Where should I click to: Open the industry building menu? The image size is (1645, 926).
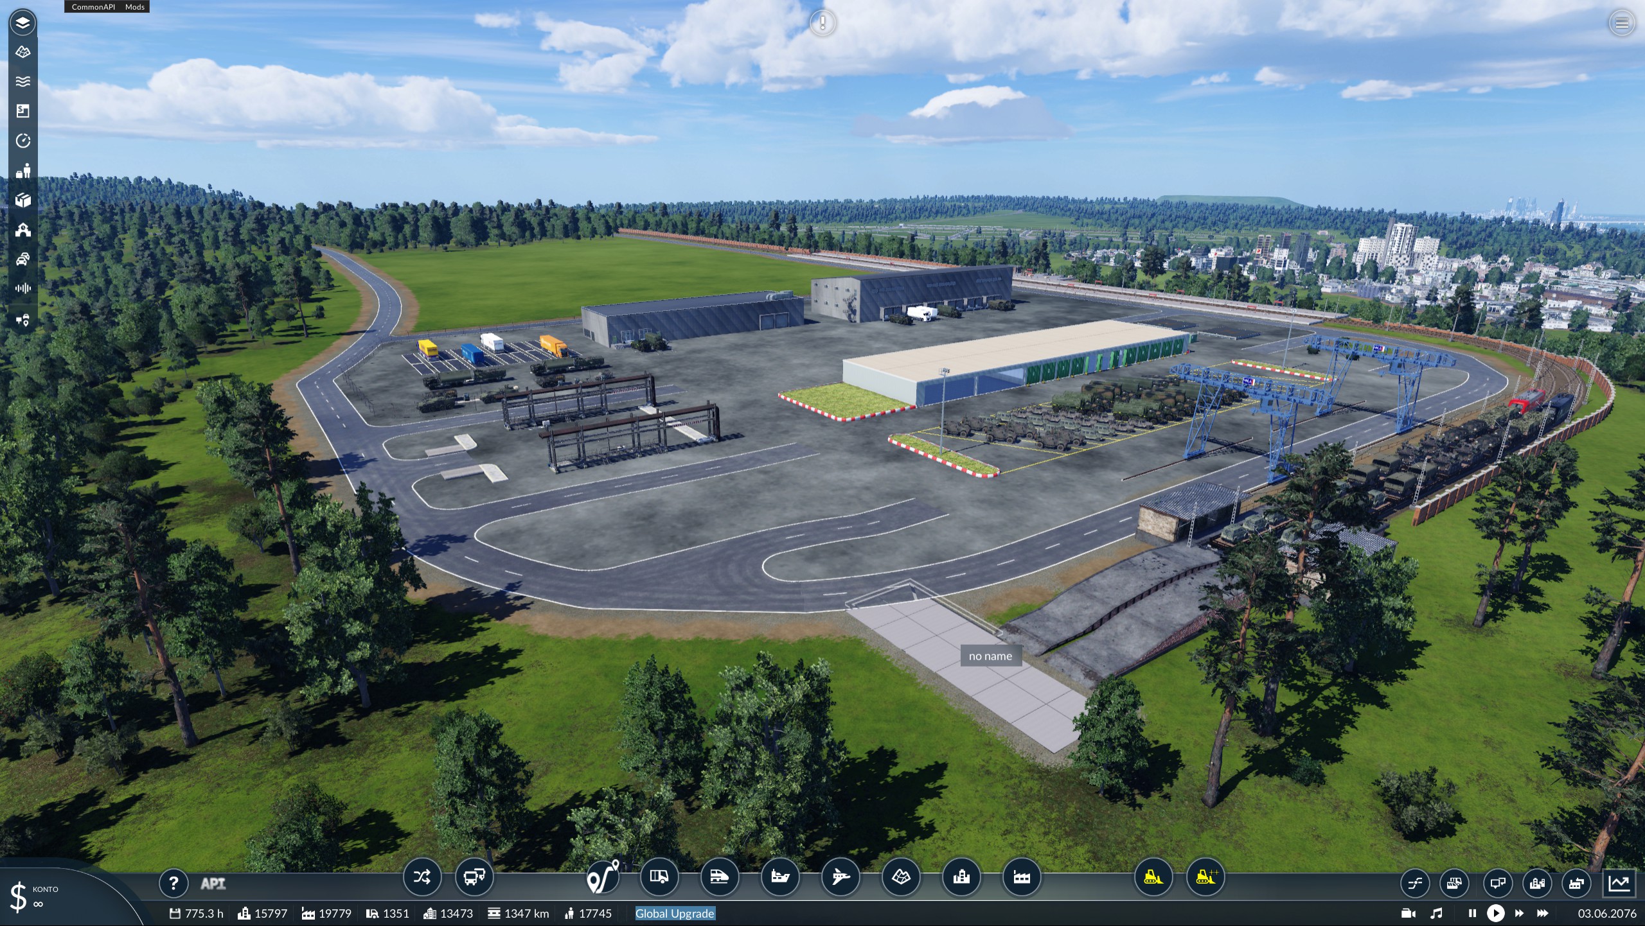click(1021, 877)
